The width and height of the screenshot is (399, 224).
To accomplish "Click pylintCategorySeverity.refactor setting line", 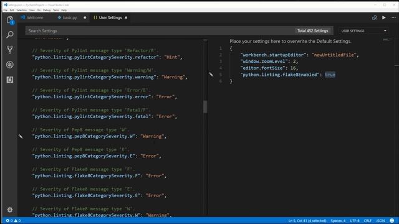I will [107, 57].
